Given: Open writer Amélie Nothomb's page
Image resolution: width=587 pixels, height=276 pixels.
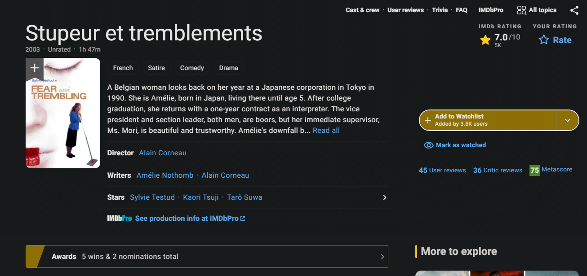Looking at the screenshot, I should [x=165, y=175].
